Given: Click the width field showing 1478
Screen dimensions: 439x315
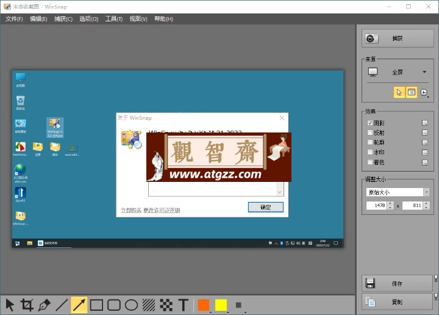Looking at the screenshot, I should 377,206.
